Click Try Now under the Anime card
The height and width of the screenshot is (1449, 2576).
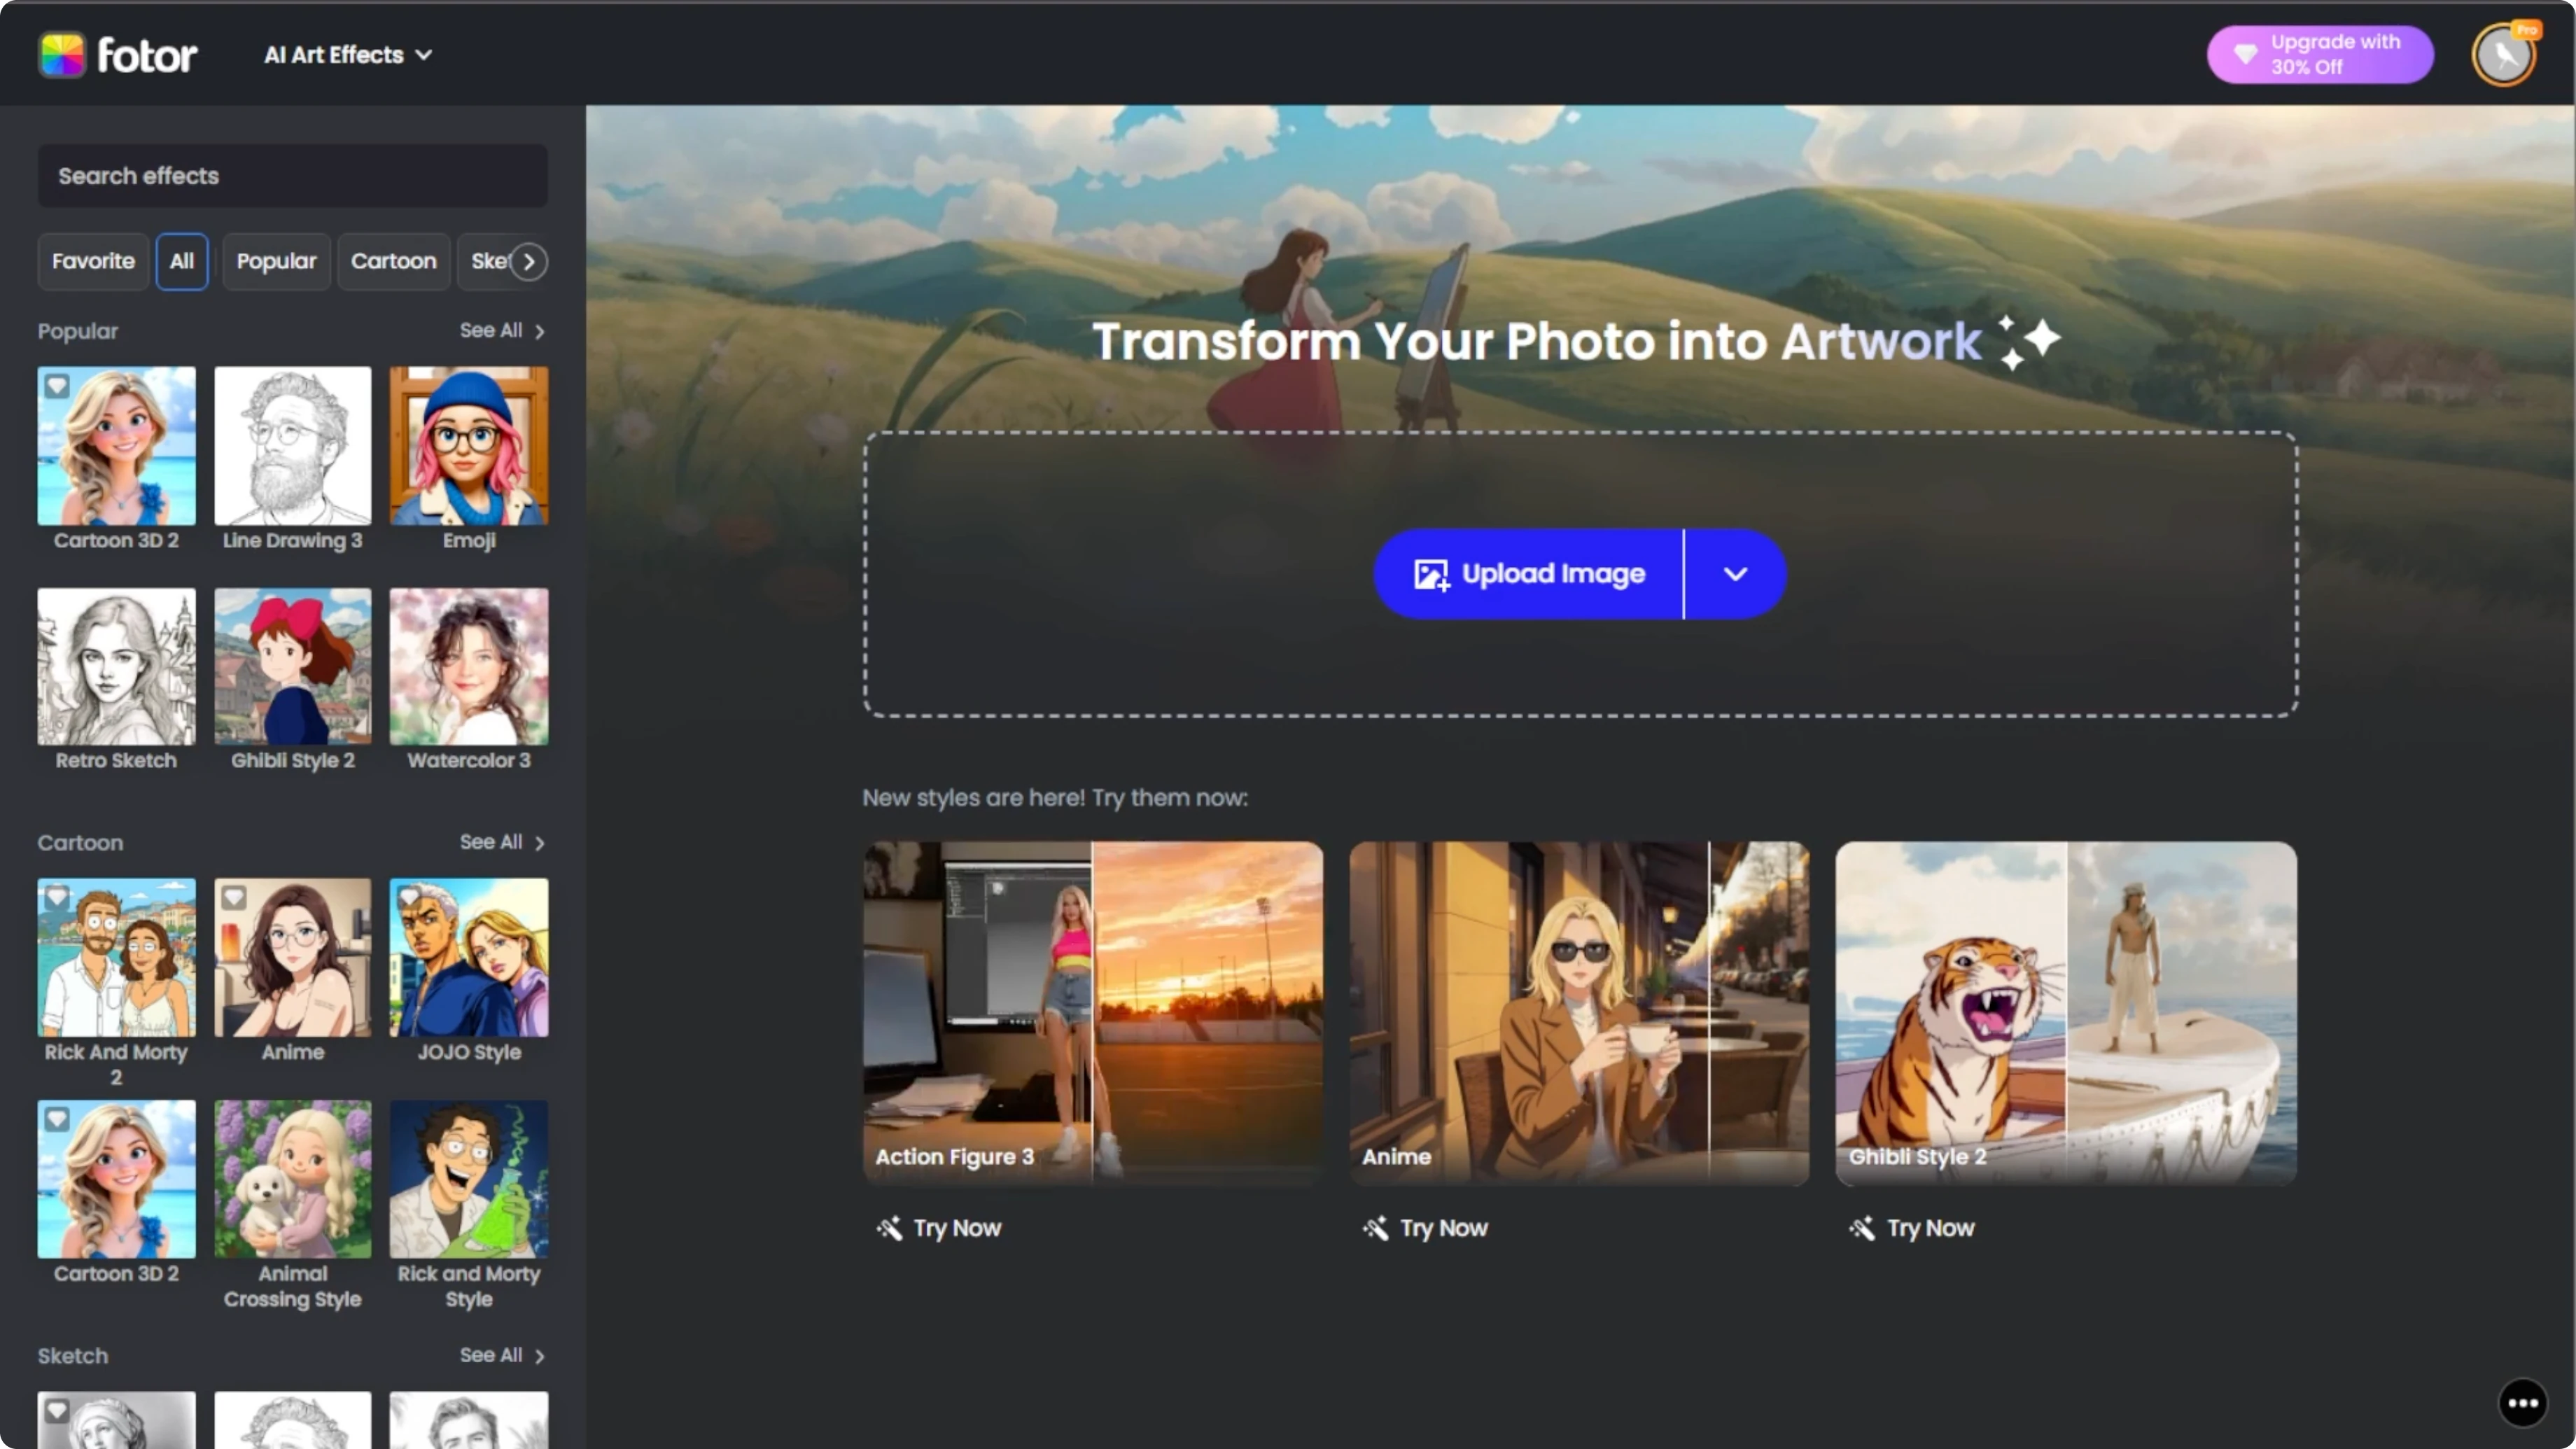point(1425,1228)
